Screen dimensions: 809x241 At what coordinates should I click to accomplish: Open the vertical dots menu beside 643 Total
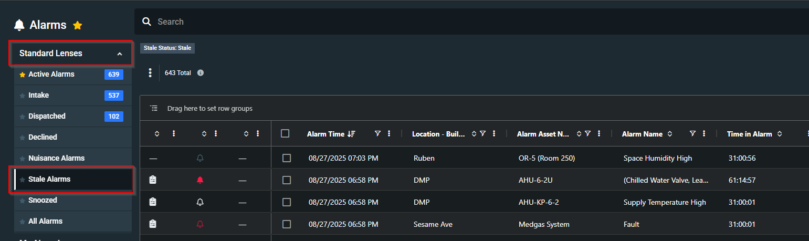[x=150, y=73]
